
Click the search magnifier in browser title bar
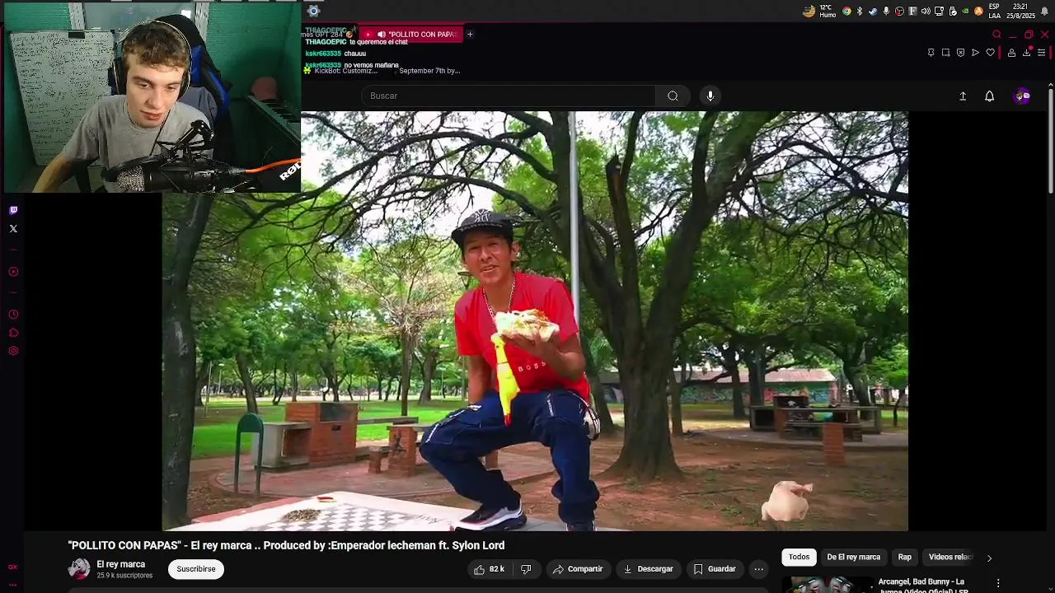tap(996, 35)
